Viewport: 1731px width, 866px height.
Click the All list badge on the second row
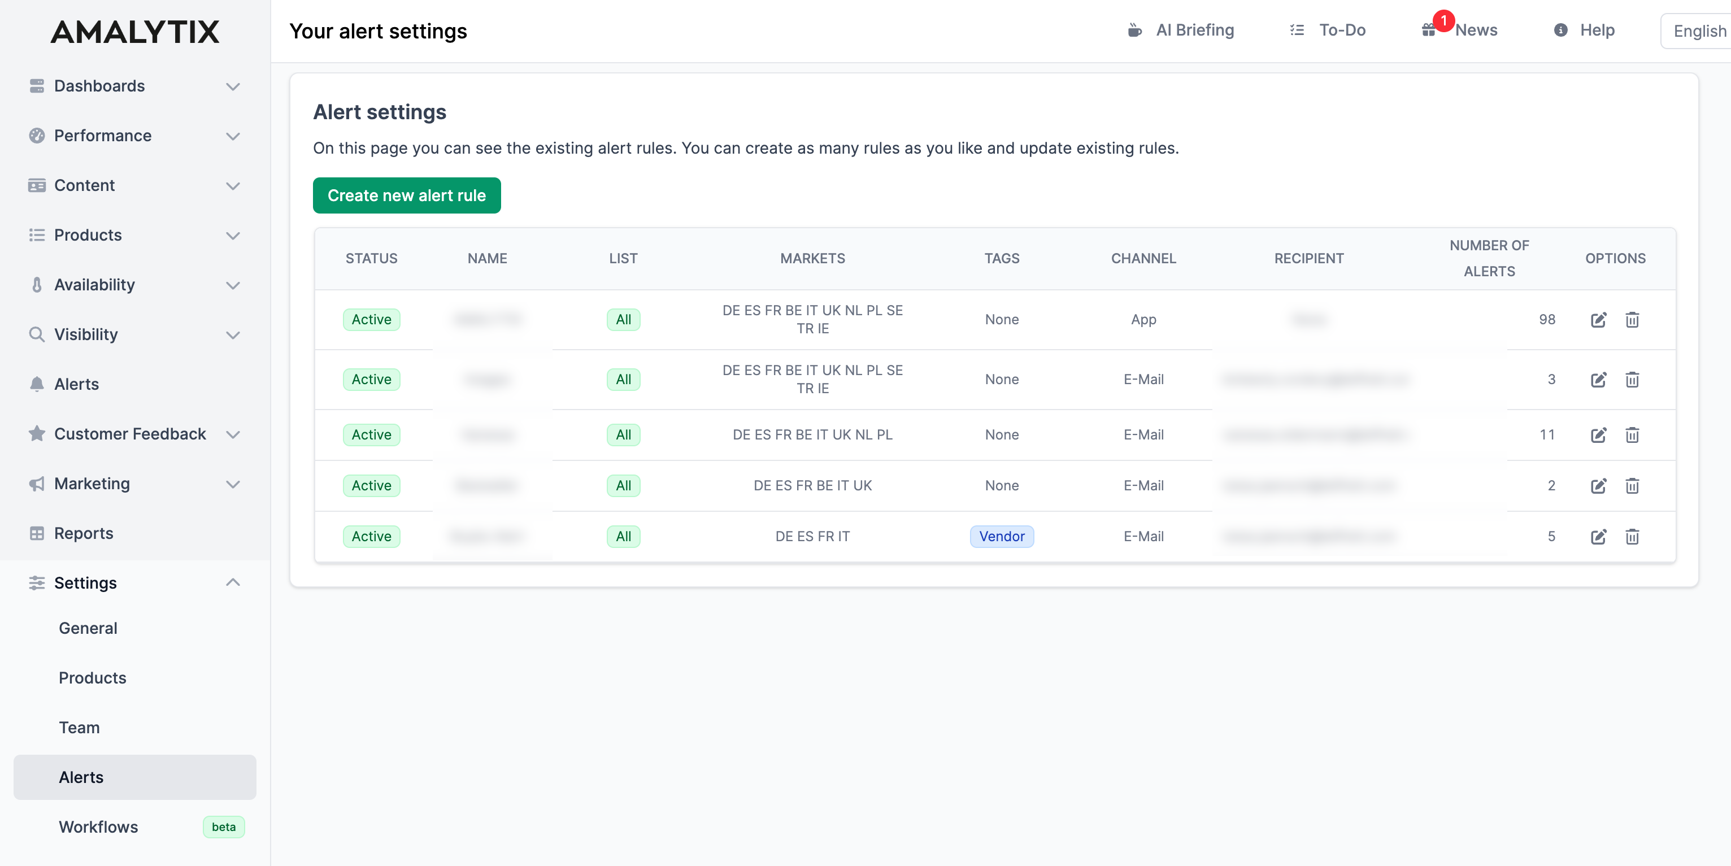623,380
